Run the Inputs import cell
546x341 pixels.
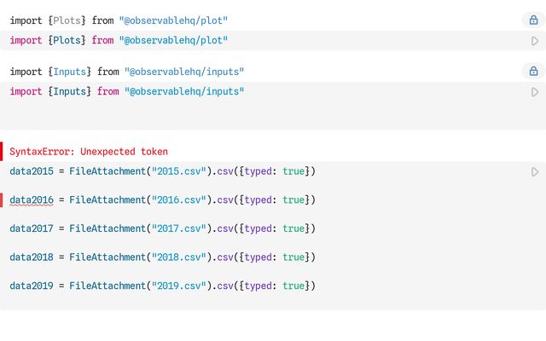point(535,92)
